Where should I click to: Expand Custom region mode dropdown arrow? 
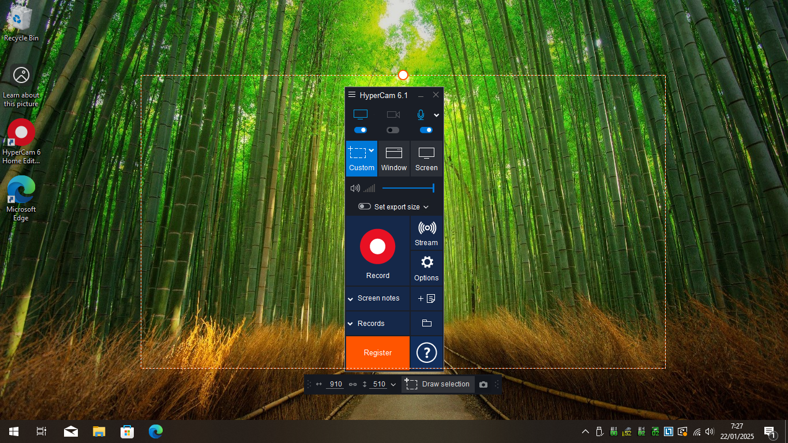[x=372, y=151]
